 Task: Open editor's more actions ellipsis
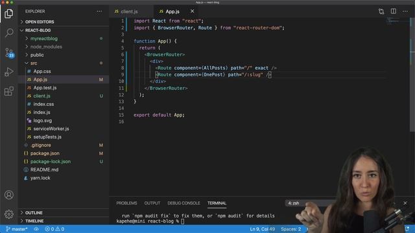[405, 12]
